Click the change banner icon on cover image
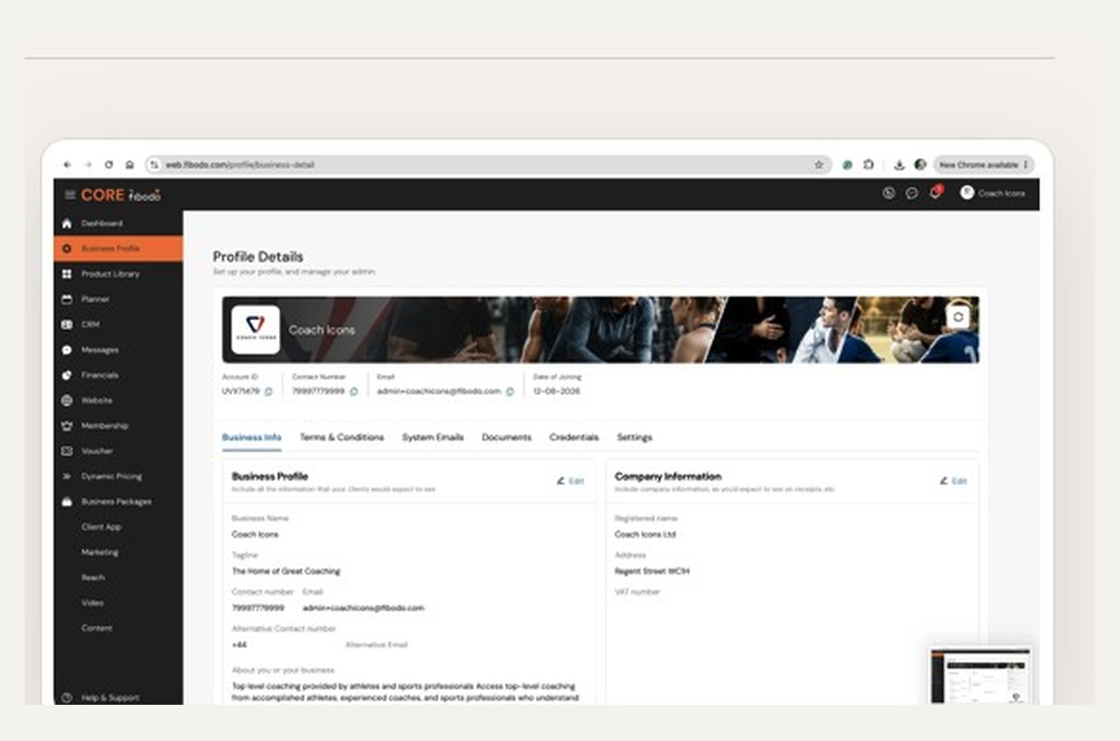The width and height of the screenshot is (1120, 741). click(958, 317)
